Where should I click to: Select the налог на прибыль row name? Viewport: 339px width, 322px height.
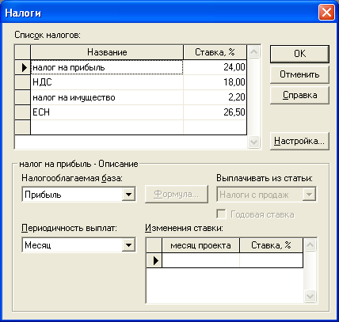coord(107,67)
